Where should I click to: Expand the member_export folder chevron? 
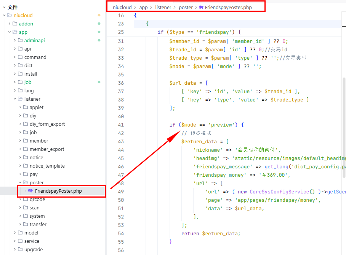[x=20, y=149]
